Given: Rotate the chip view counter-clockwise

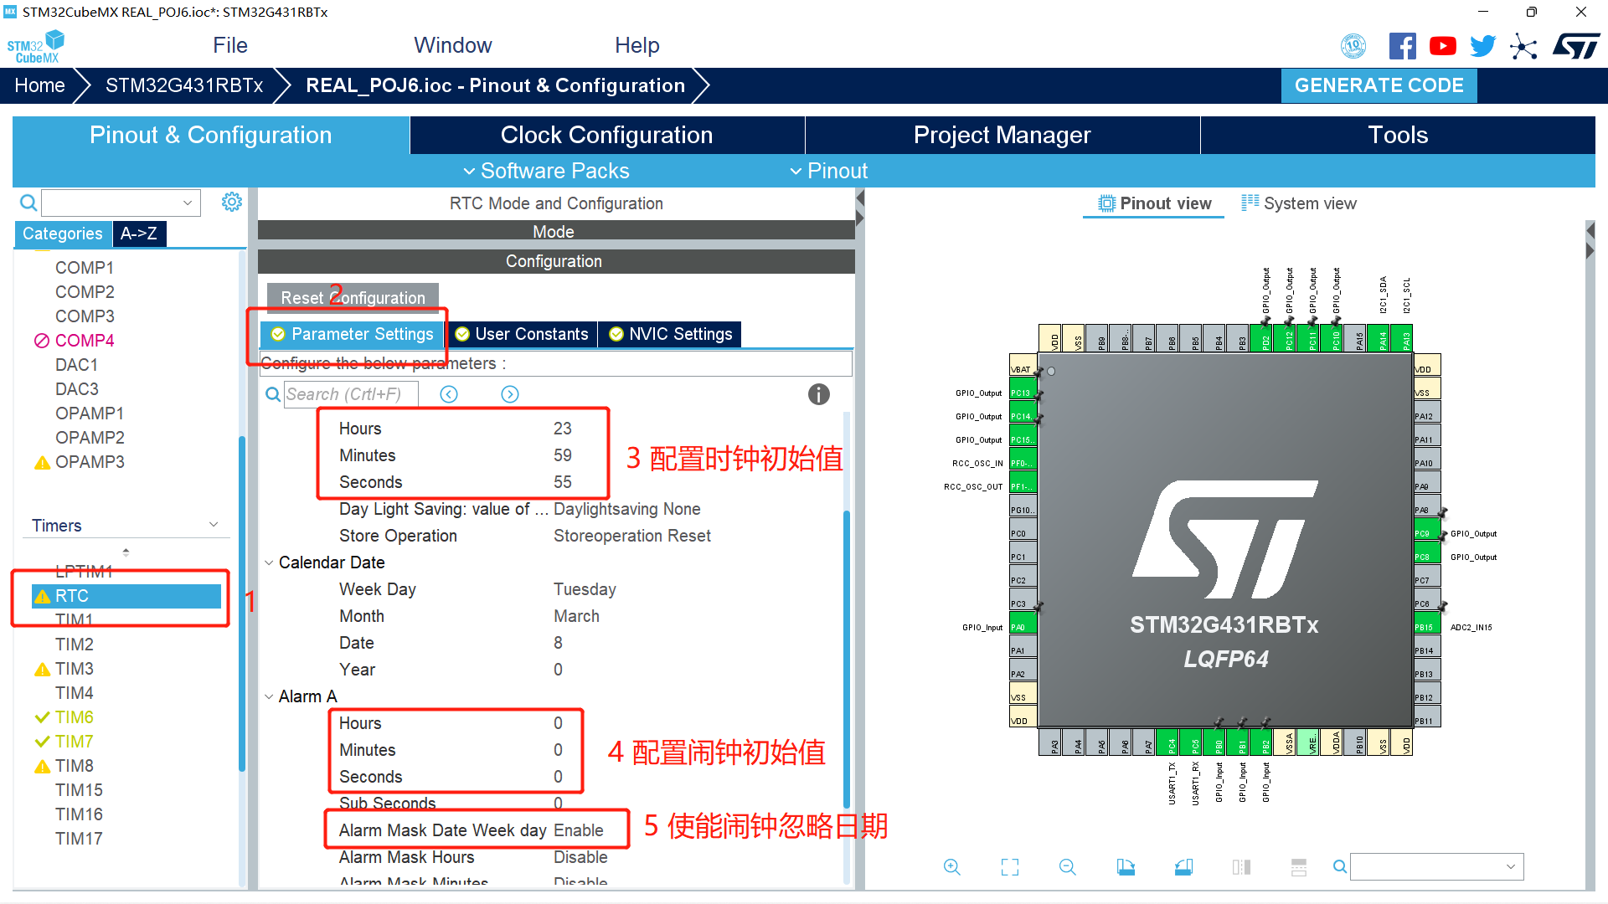Looking at the screenshot, I should click(1183, 867).
